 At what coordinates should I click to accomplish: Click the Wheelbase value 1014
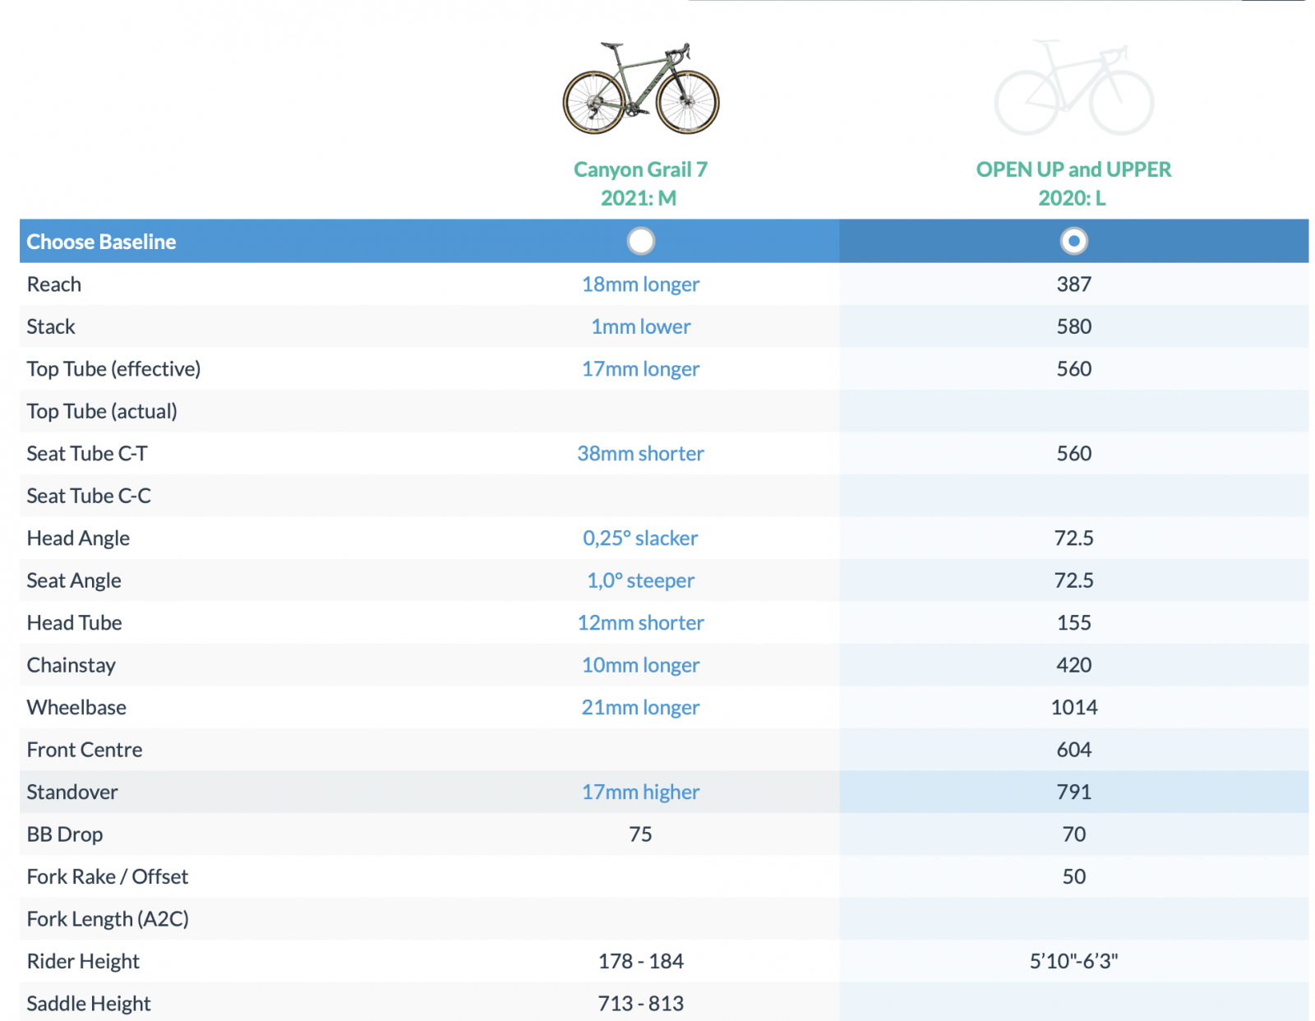pyautogui.click(x=1073, y=708)
